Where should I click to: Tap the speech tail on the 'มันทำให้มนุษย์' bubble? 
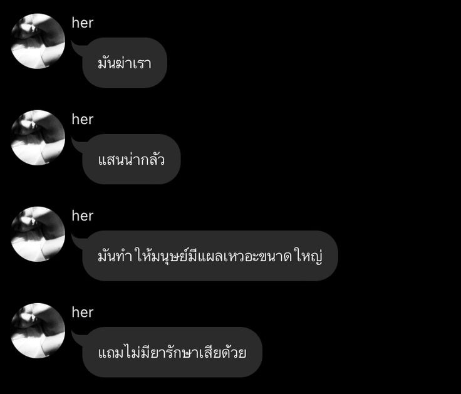tap(78, 240)
